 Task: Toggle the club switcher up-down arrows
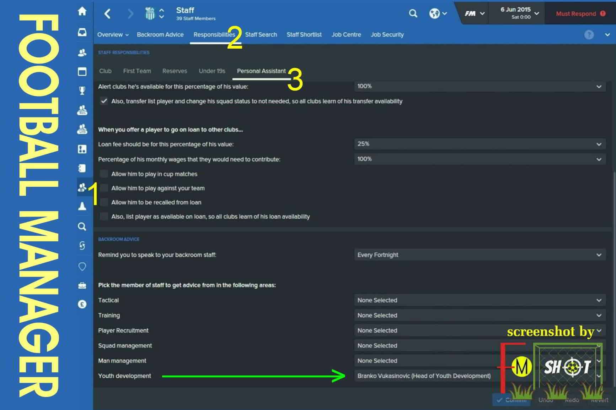pos(162,13)
